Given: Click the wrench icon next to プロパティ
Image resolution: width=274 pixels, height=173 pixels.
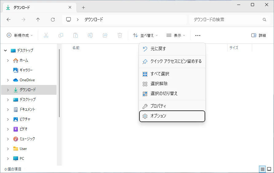Looking at the screenshot, I should pos(145,106).
